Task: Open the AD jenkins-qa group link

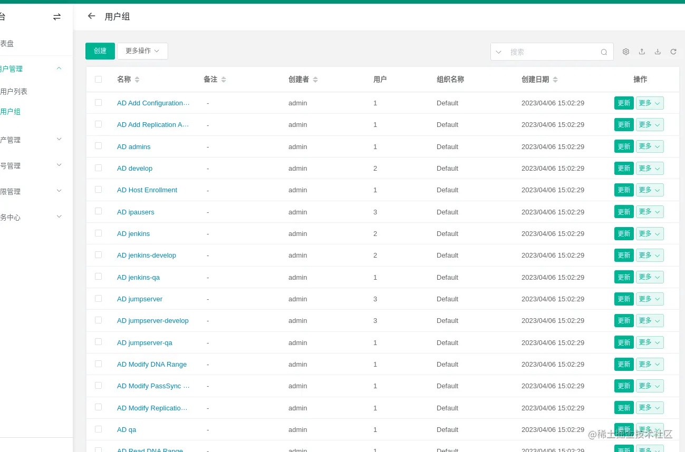Action: 138,278
